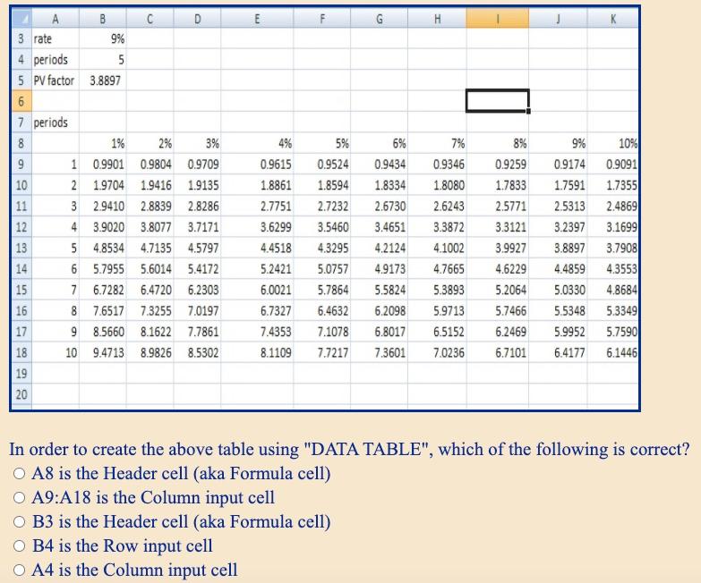Image resolution: width=701 pixels, height=583 pixels.
Task: Click cell with value 5.9713
Action: coord(437,310)
